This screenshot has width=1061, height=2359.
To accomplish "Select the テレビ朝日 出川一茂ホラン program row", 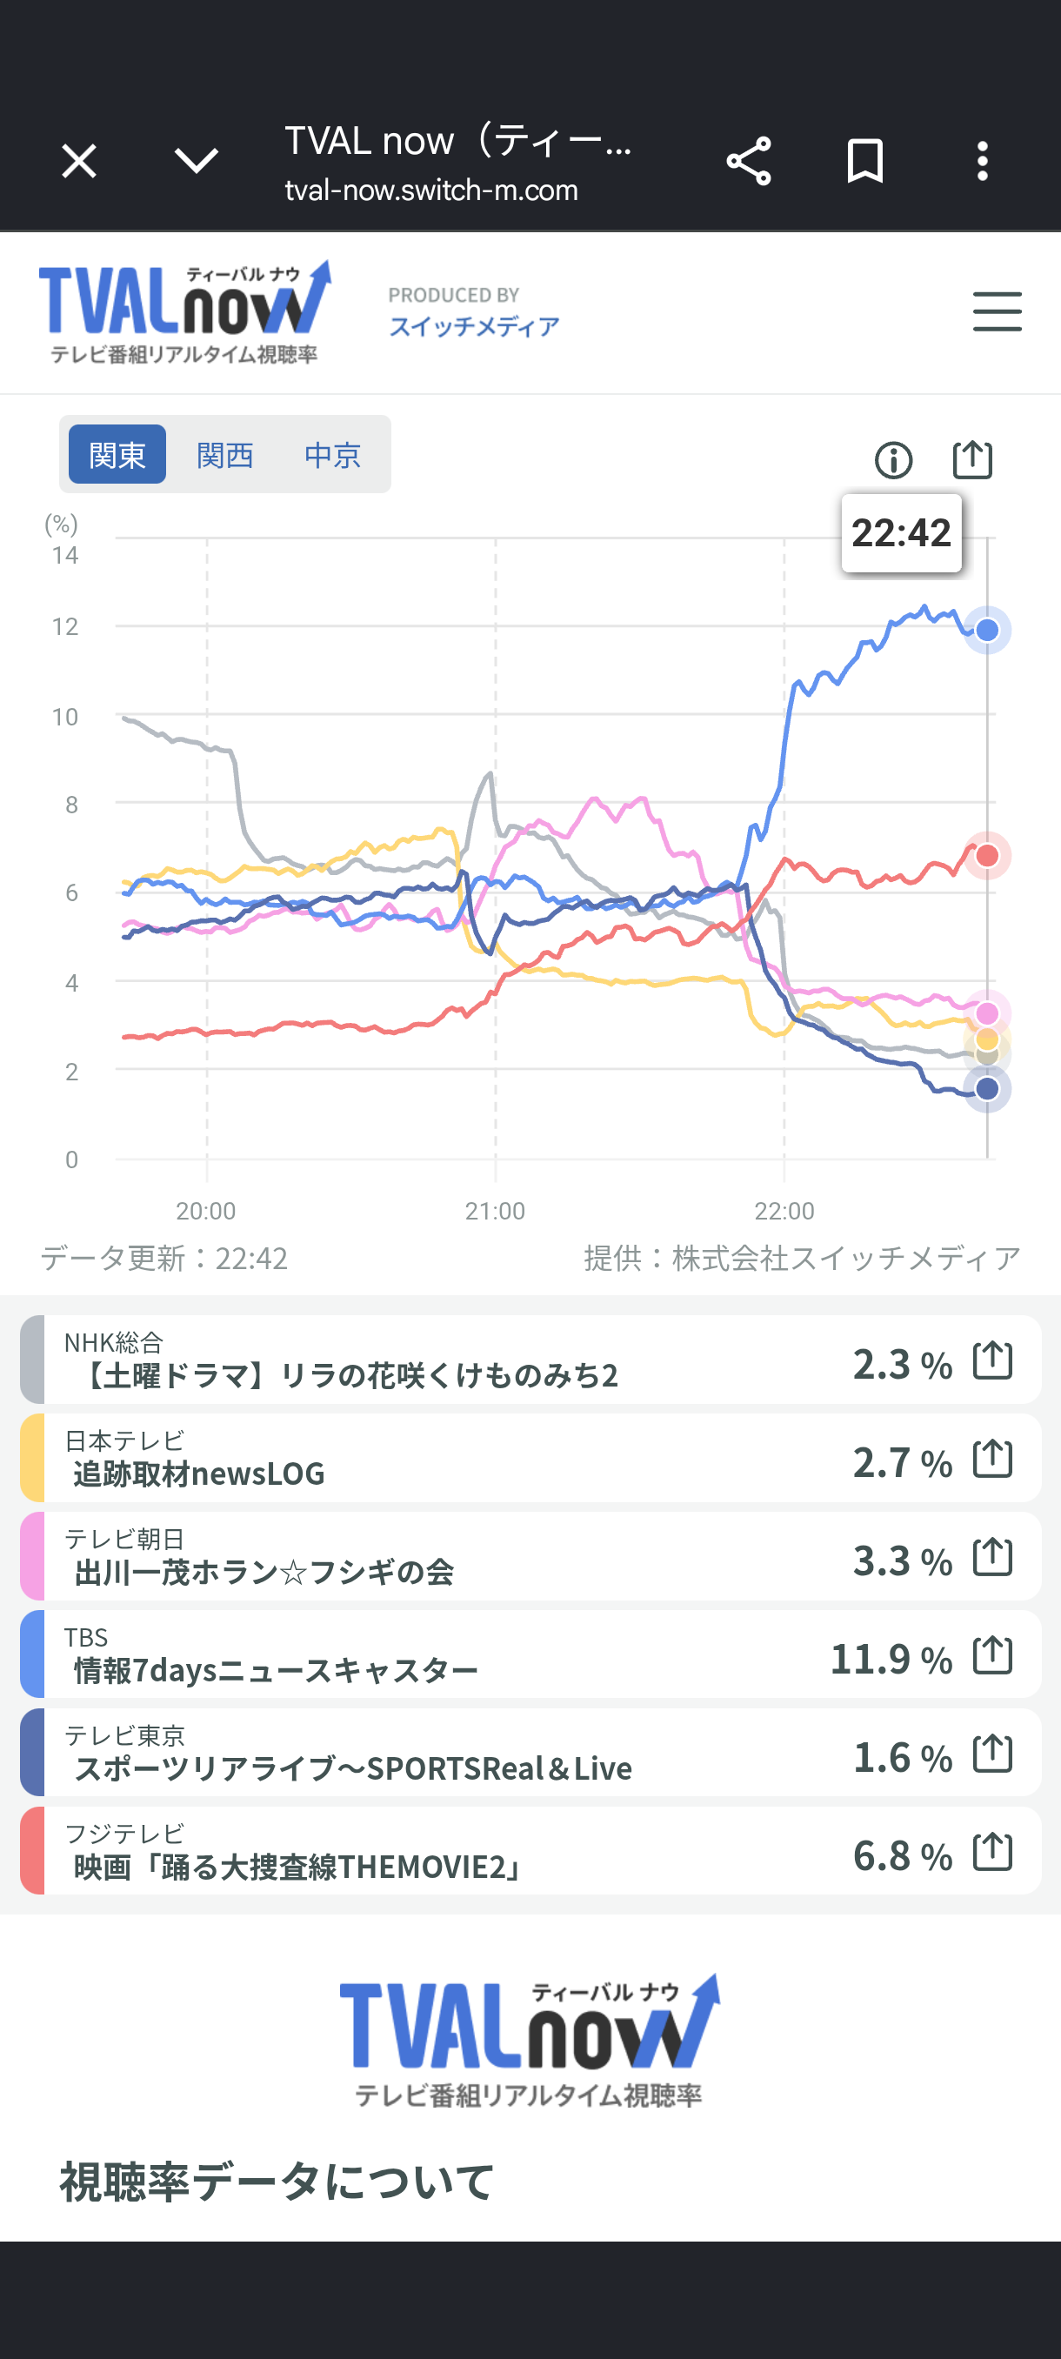I will (530, 1557).
